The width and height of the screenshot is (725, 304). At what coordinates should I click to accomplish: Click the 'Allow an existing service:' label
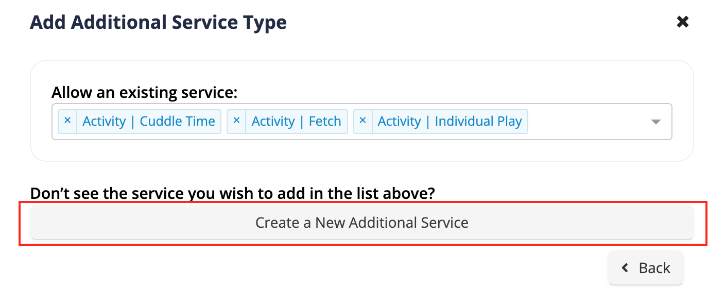[145, 93]
